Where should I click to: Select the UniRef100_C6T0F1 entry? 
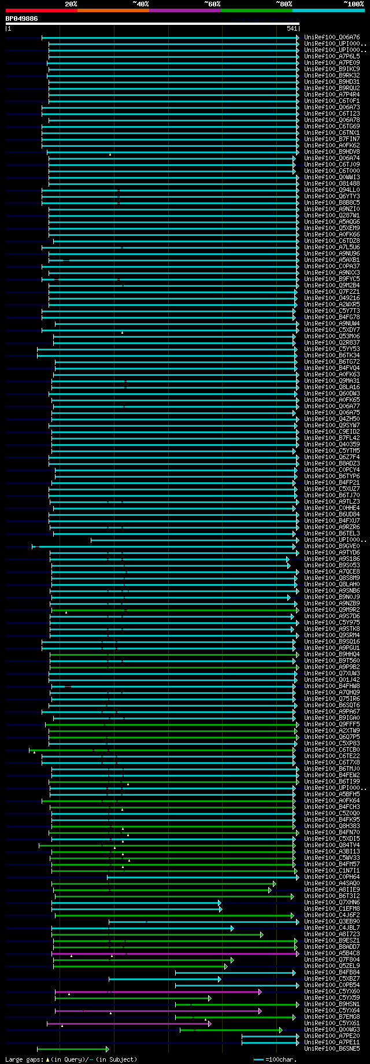coord(332,101)
